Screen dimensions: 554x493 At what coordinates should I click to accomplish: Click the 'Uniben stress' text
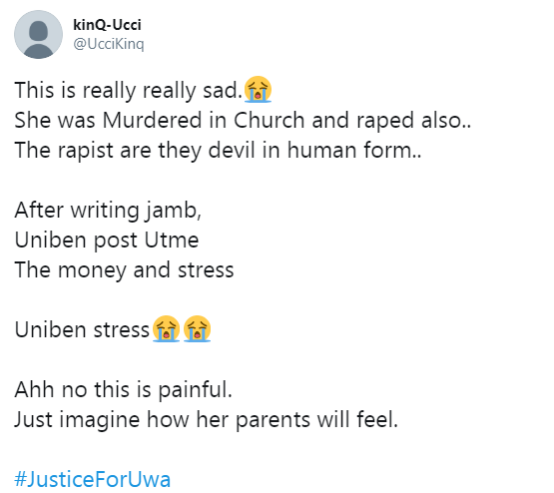pyautogui.click(x=82, y=330)
